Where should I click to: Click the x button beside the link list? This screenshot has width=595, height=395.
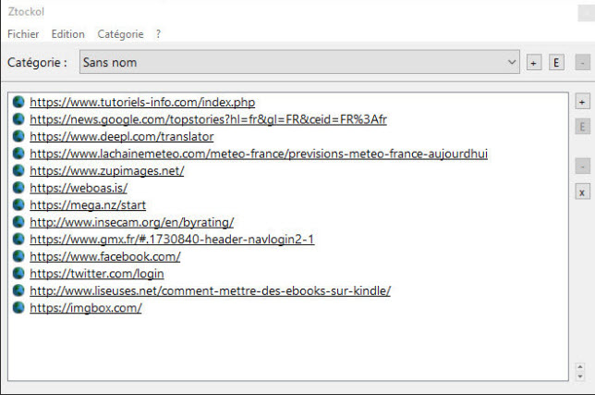(582, 192)
